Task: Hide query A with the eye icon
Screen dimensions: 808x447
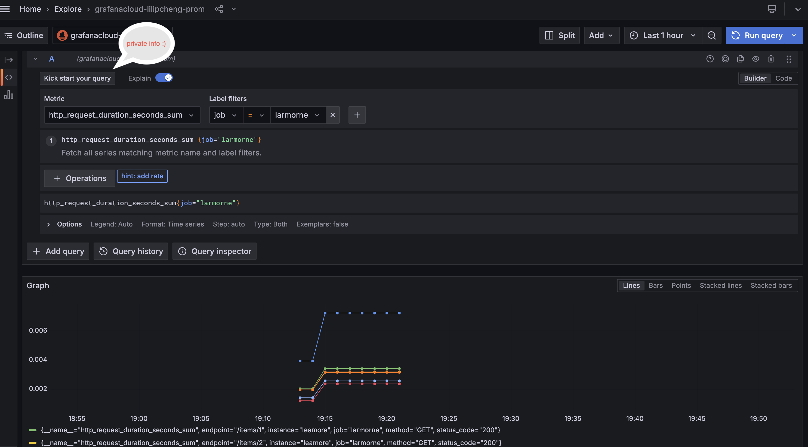Action: 755,59
